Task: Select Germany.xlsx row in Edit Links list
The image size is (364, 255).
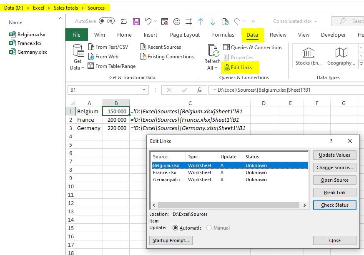Action: pos(230,180)
